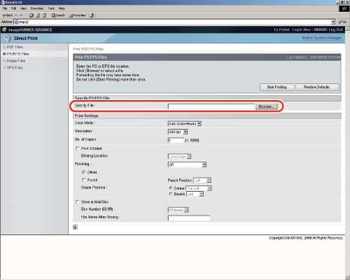Open the Resolution dropdown
Screen dimensions: 350x280
coord(178,132)
